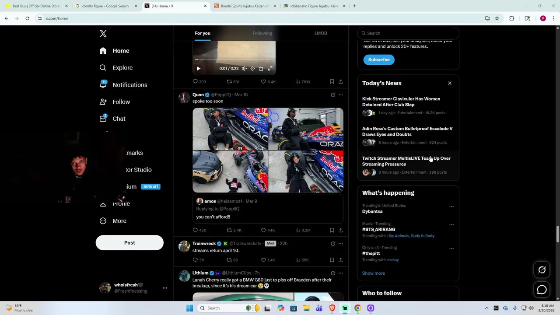Toggle picture-in-picture on the video
The width and height of the screenshot is (560, 315).
261,69
